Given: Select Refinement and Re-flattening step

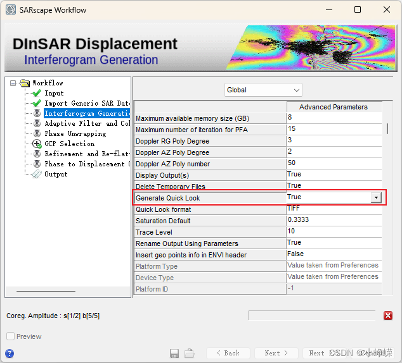Looking at the screenshot, I should (87, 154).
